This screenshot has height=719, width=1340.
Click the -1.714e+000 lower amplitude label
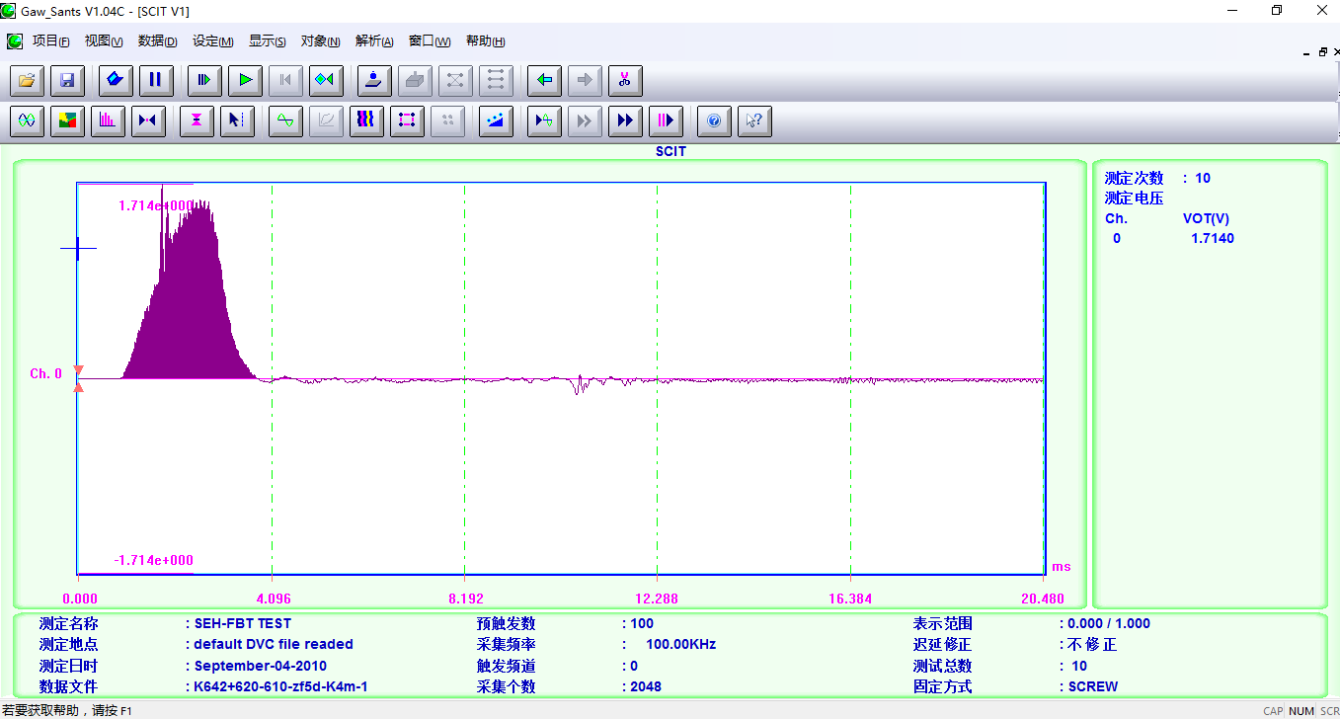[153, 560]
